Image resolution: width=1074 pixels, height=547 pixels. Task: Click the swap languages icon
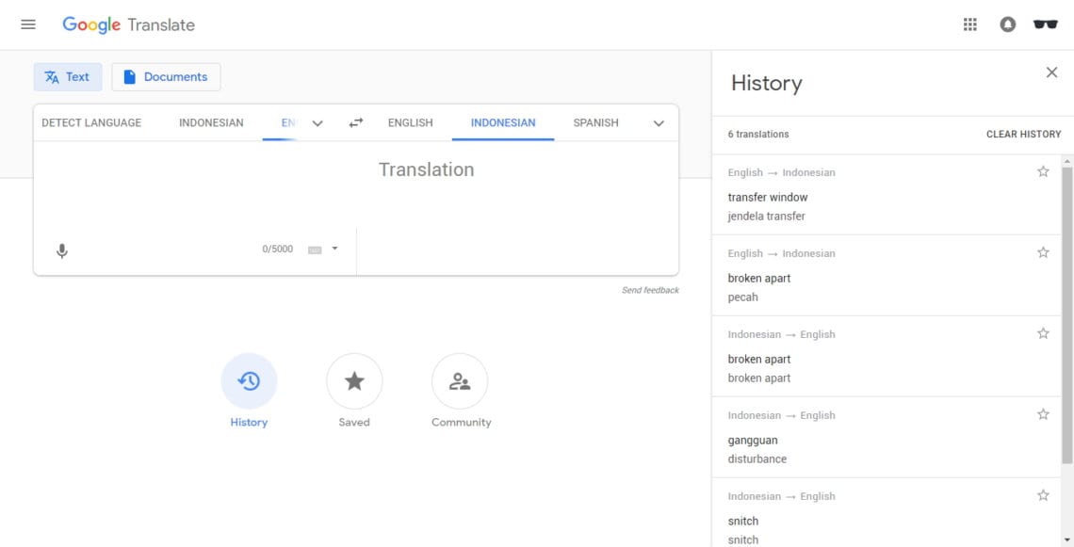coord(356,122)
